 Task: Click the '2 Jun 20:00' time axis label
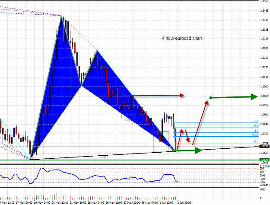(184, 203)
